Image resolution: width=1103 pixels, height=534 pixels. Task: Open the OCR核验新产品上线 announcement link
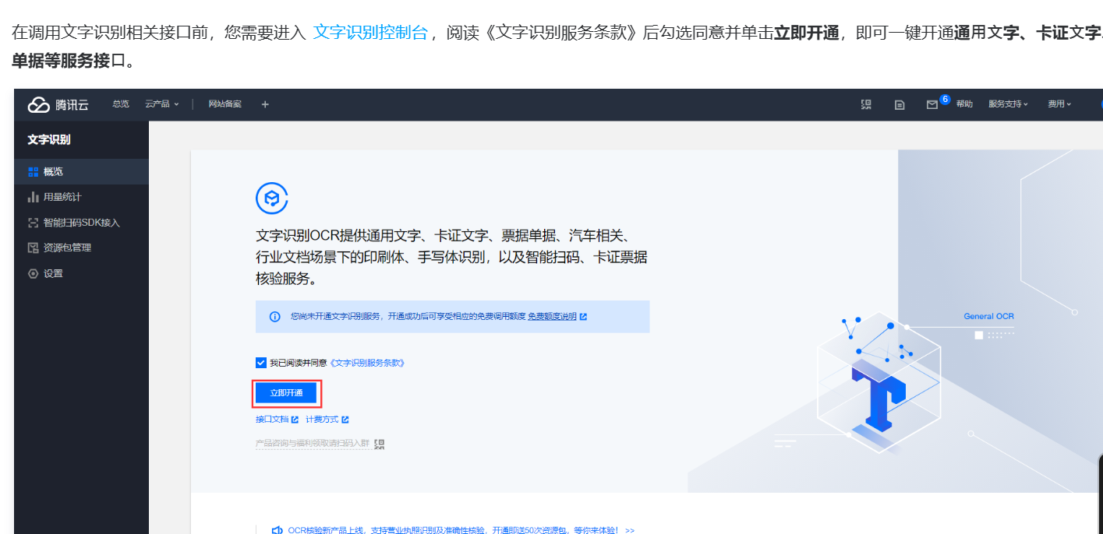(461, 530)
